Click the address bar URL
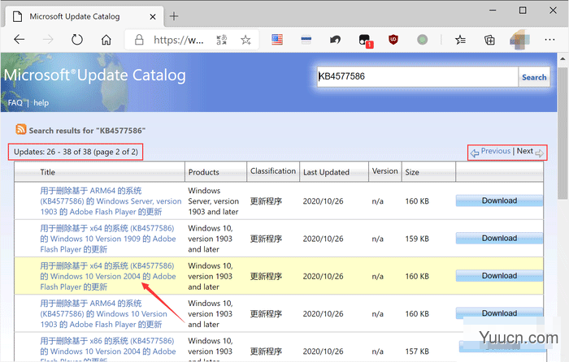 (x=179, y=40)
